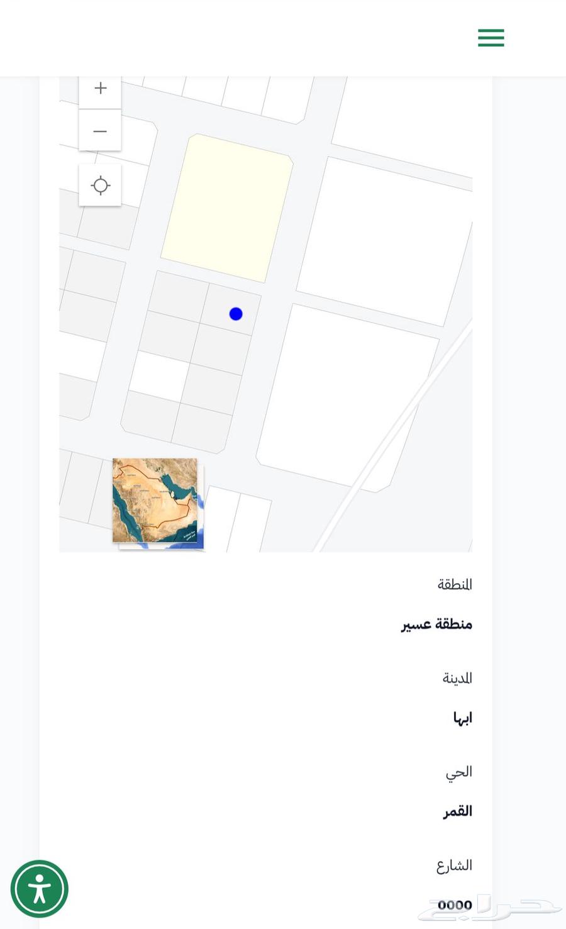The width and height of the screenshot is (566, 929).
Task: Click the large white block right of yellow parcel
Action: coord(384,239)
